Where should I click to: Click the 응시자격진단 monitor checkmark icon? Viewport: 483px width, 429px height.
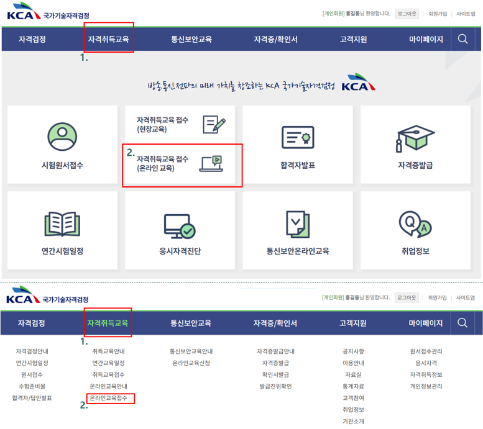pos(180,226)
